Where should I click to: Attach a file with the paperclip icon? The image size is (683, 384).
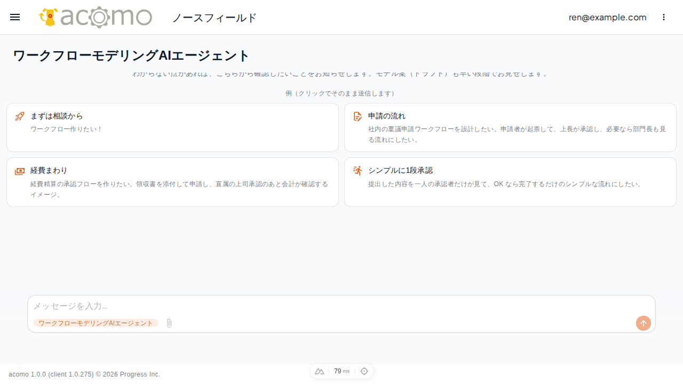coord(169,323)
